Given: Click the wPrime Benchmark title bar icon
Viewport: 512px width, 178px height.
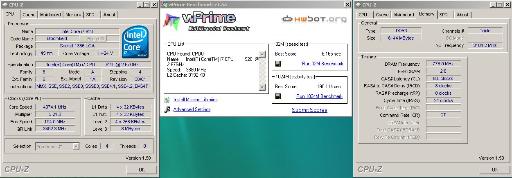Looking at the screenshot, I should (164, 4).
